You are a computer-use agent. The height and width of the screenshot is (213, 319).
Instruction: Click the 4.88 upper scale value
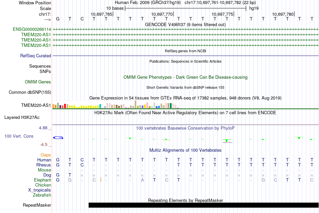(43, 128)
